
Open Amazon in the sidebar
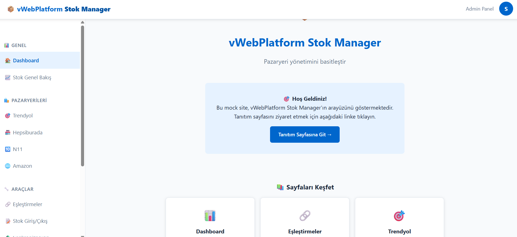pos(40,166)
